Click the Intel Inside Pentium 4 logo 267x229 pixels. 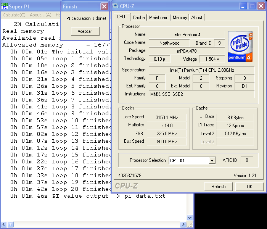[x=240, y=46]
